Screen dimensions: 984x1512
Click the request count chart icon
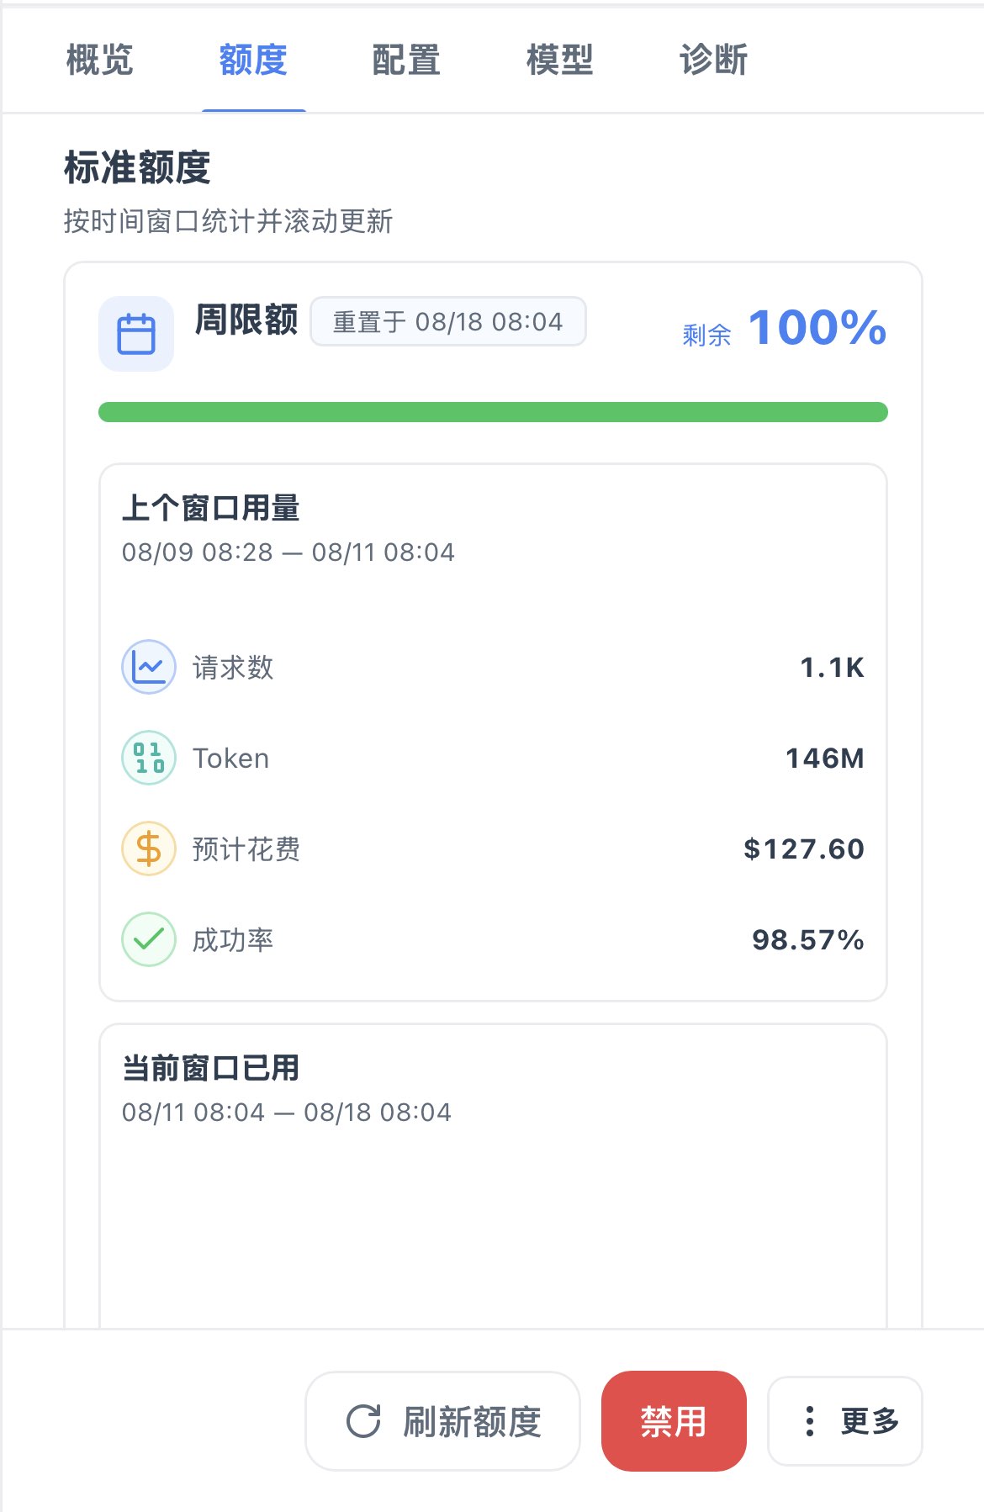pos(149,667)
